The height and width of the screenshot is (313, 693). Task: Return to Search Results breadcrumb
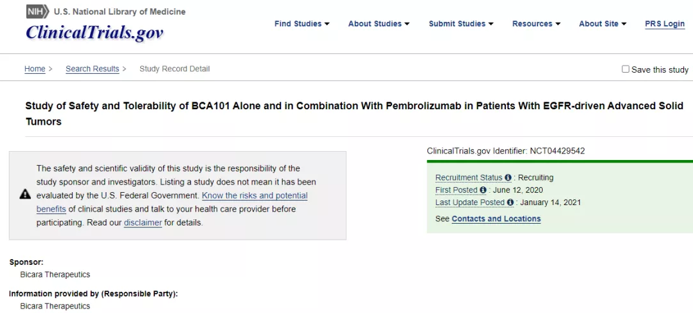coord(93,69)
